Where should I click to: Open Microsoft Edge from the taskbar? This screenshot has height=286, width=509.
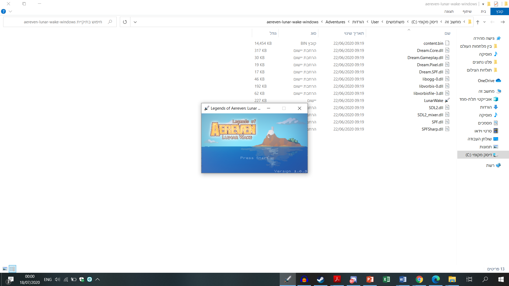pyautogui.click(x=436, y=279)
